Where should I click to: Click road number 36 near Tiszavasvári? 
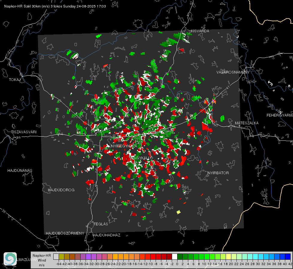tap(19, 137)
